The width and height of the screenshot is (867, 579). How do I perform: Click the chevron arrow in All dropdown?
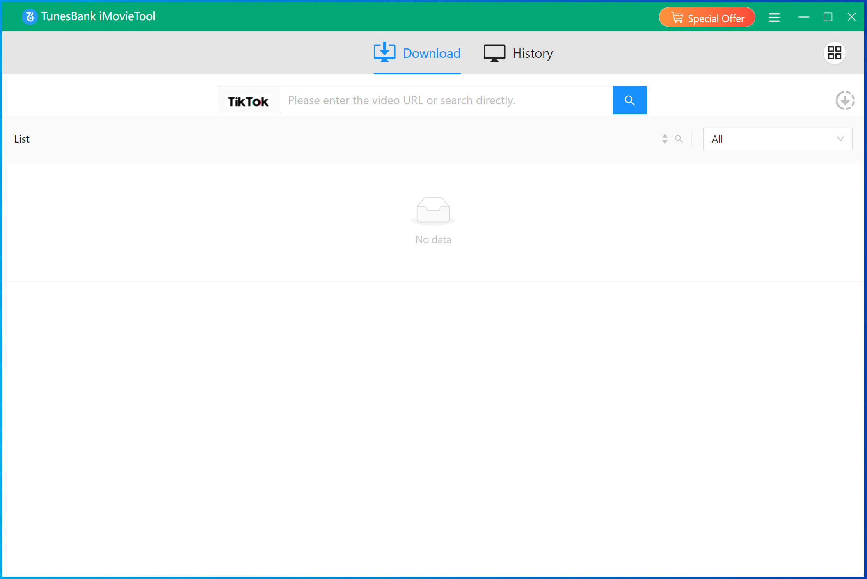click(x=840, y=139)
